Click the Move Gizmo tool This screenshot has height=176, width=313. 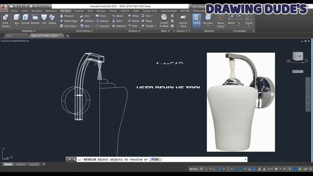coord(221,21)
